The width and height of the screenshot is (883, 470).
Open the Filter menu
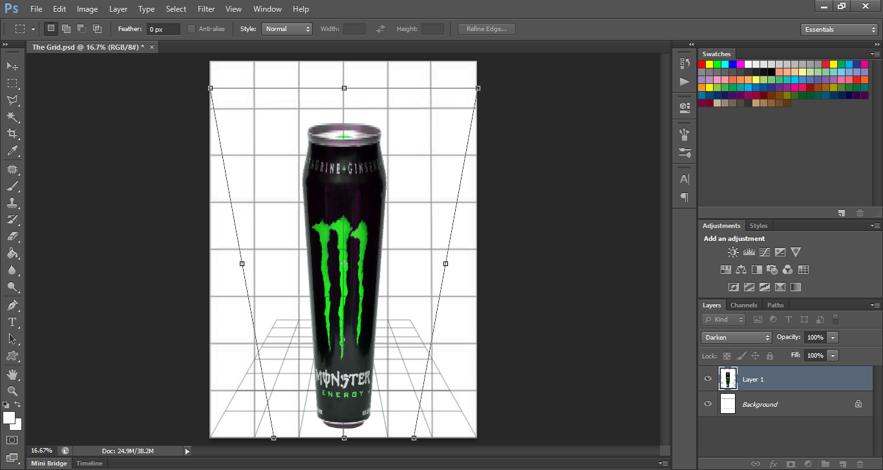[206, 9]
